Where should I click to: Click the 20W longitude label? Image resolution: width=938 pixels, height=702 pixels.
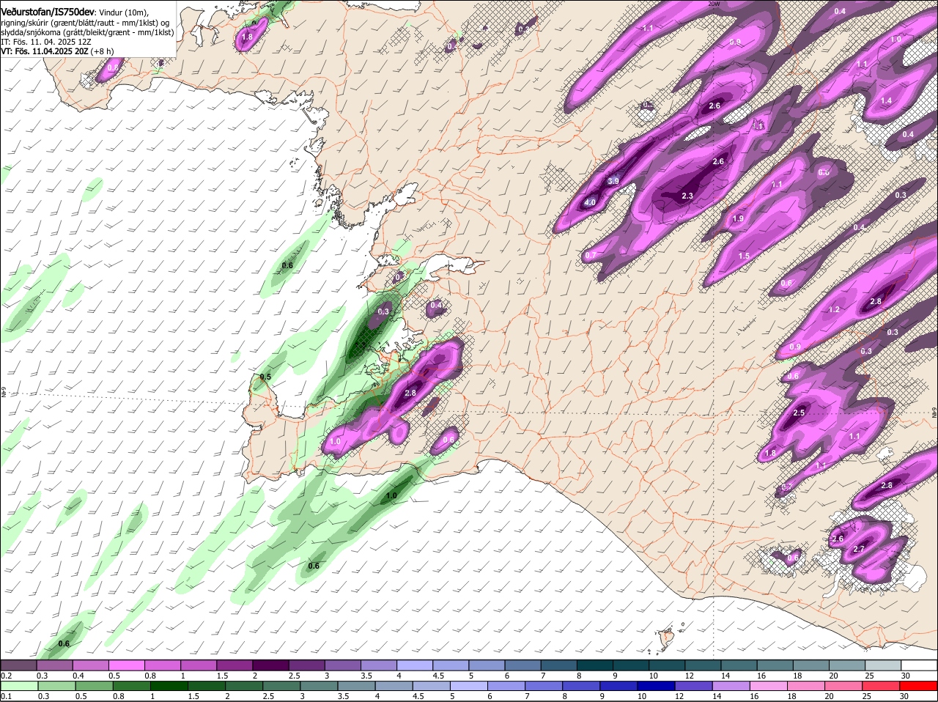click(714, 4)
